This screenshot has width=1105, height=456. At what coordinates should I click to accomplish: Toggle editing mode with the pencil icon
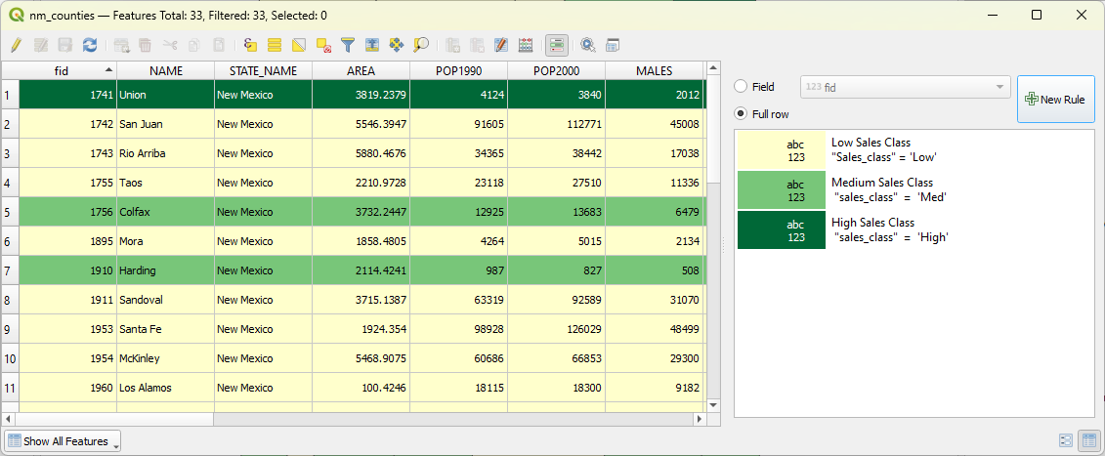16,45
